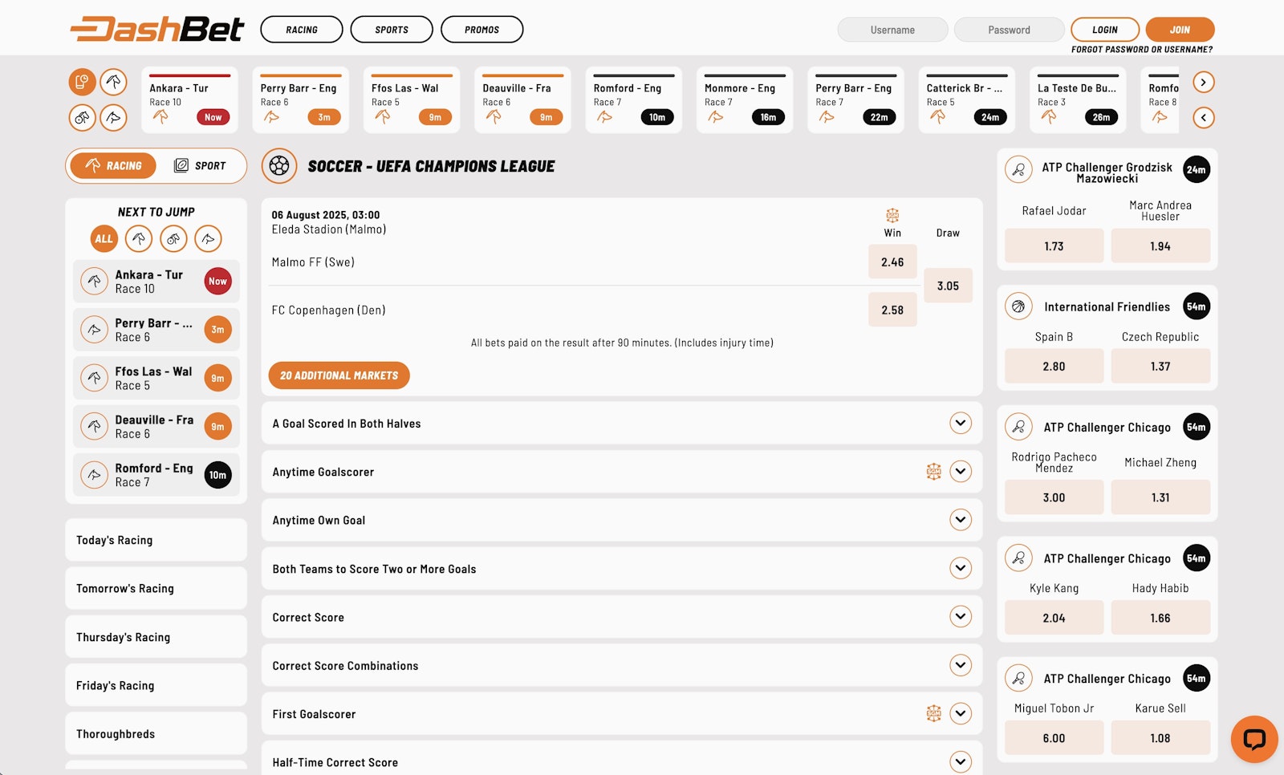This screenshot has width=1284, height=775.
Task: Expand the Anytime Goalscorer market
Action: (960, 472)
